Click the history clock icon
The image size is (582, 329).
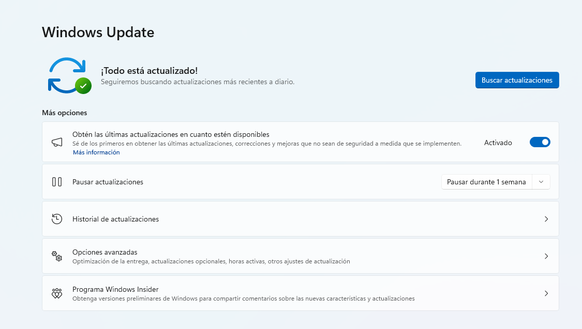click(x=57, y=219)
